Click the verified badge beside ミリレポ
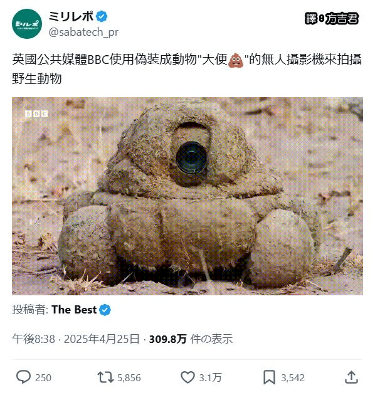 click(102, 17)
